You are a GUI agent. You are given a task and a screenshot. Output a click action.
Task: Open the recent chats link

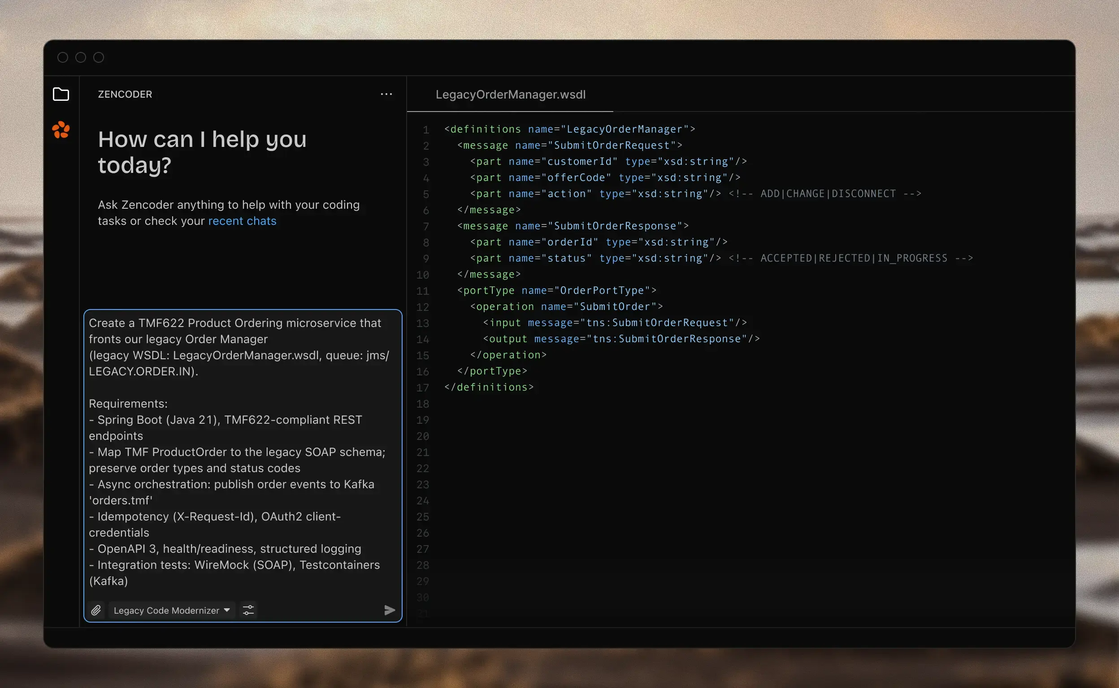242,221
